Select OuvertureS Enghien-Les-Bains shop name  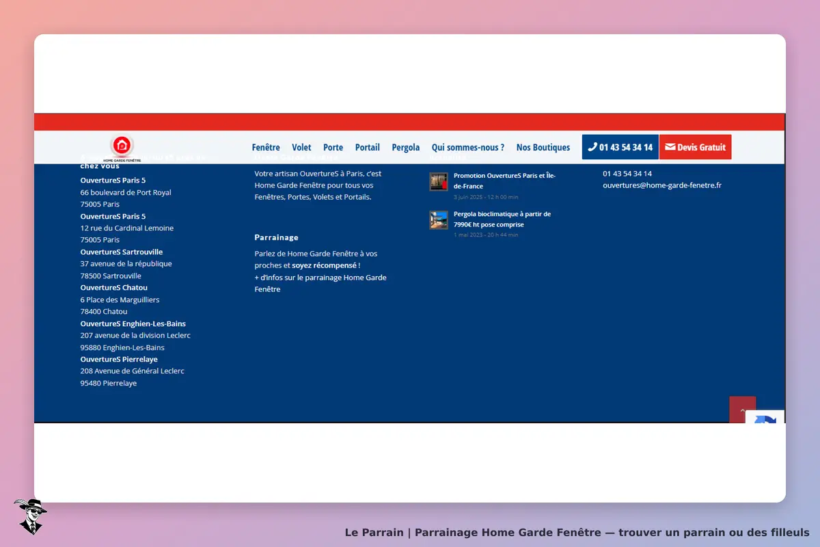pyautogui.click(x=133, y=323)
